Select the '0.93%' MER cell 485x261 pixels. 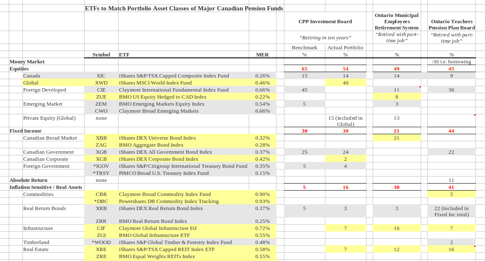262,201
